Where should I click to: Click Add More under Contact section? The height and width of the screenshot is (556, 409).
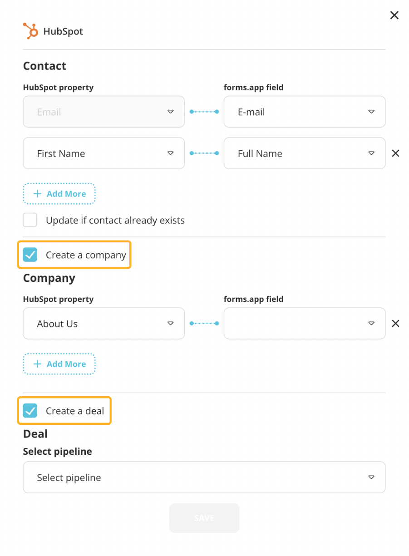click(x=59, y=194)
